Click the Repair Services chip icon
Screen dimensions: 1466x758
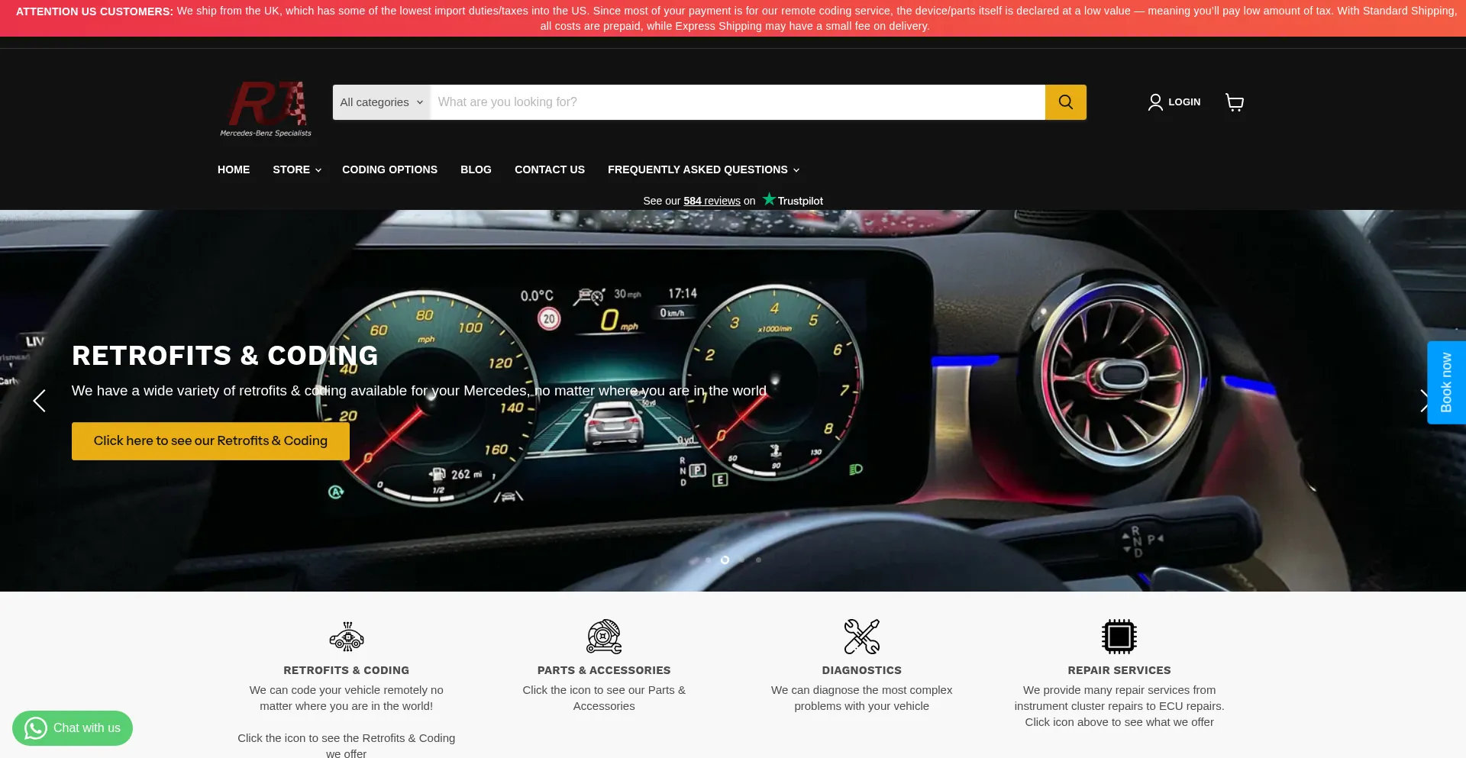point(1119,637)
